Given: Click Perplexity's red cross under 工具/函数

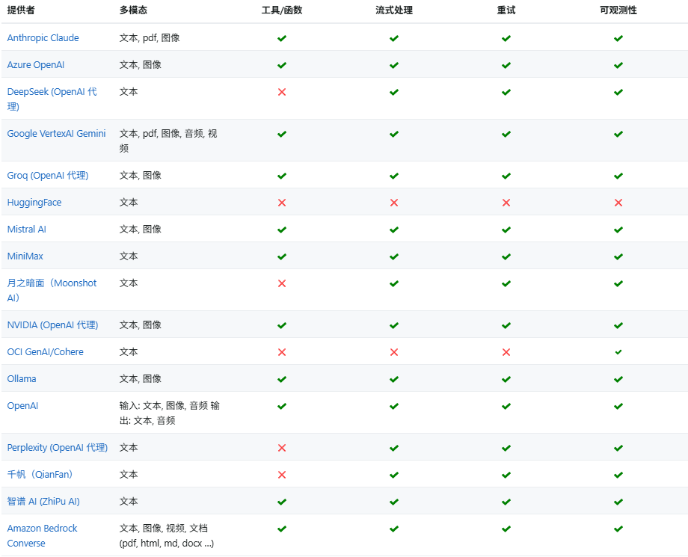Looking at the screenshot, I should pos(282,448).
